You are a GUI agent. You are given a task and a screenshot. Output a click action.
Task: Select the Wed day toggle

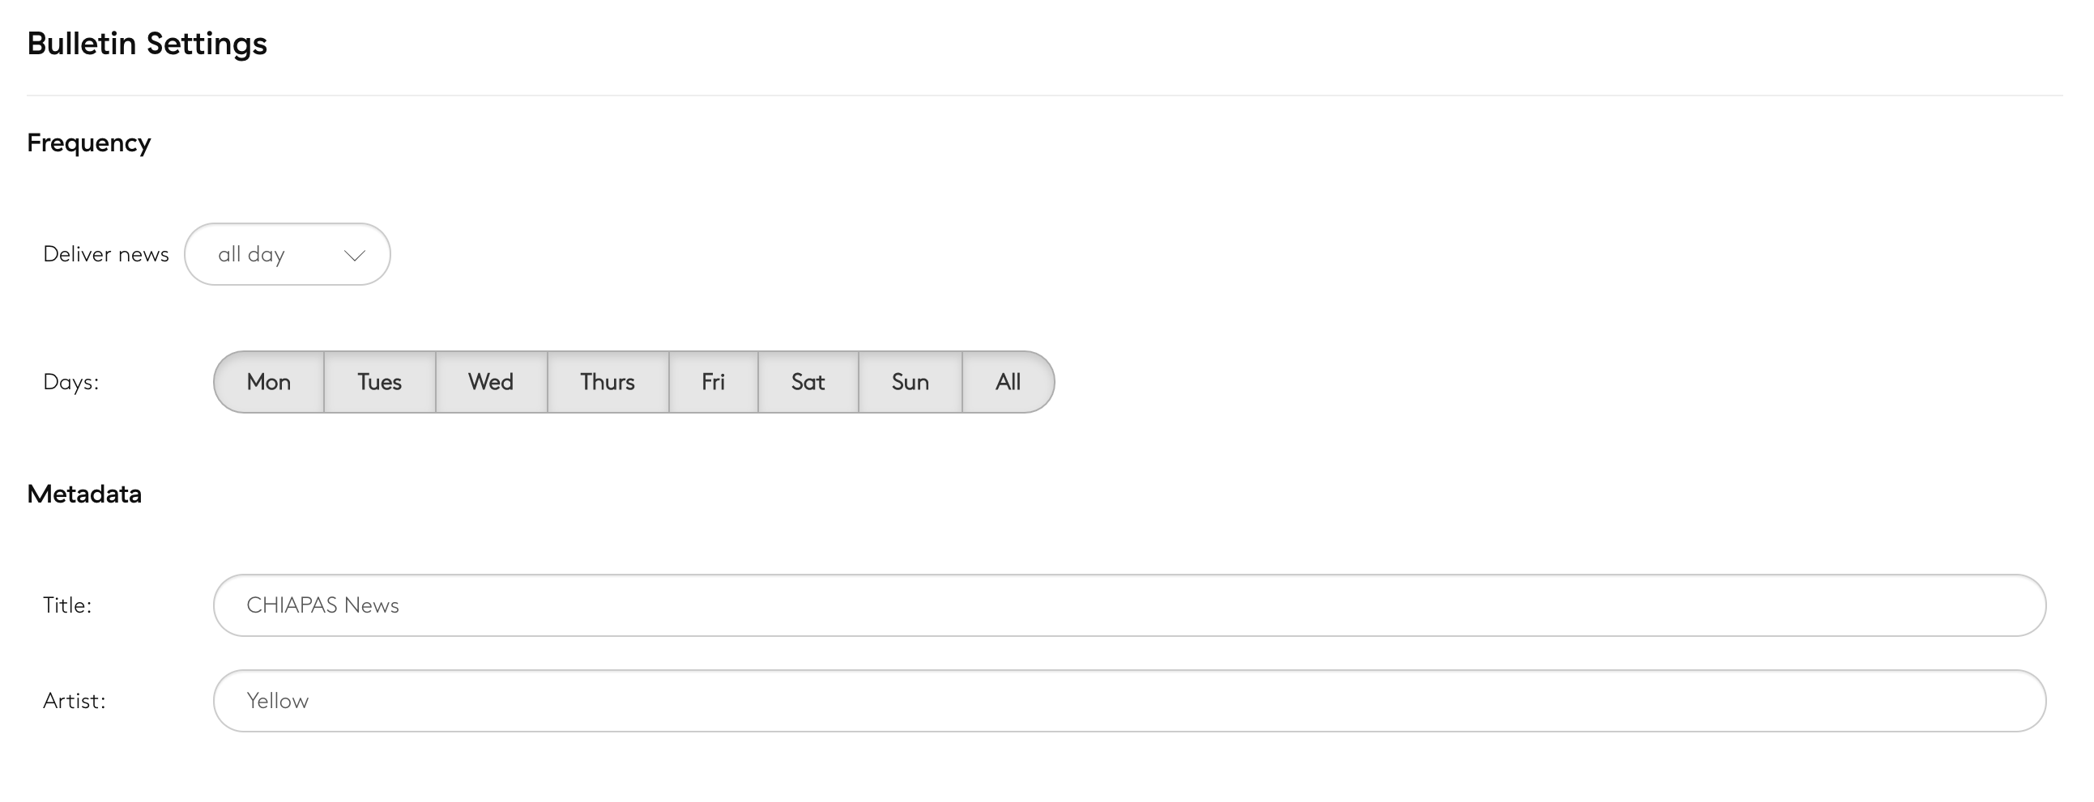pyautogui.click(x=491, y=381)
